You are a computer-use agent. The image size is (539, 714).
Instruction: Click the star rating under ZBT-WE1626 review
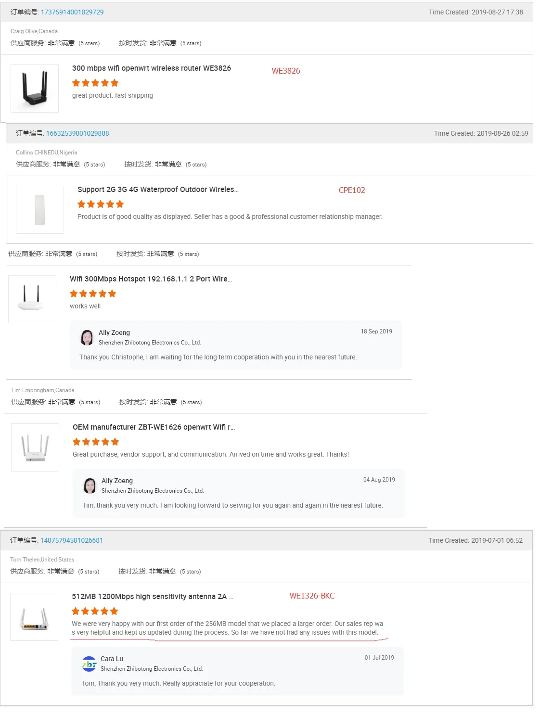[96, 442]
